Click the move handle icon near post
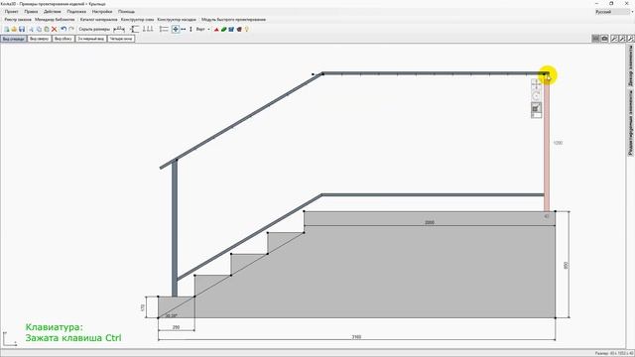This screenshot has width=635, height=357. (x=536, y=84)
